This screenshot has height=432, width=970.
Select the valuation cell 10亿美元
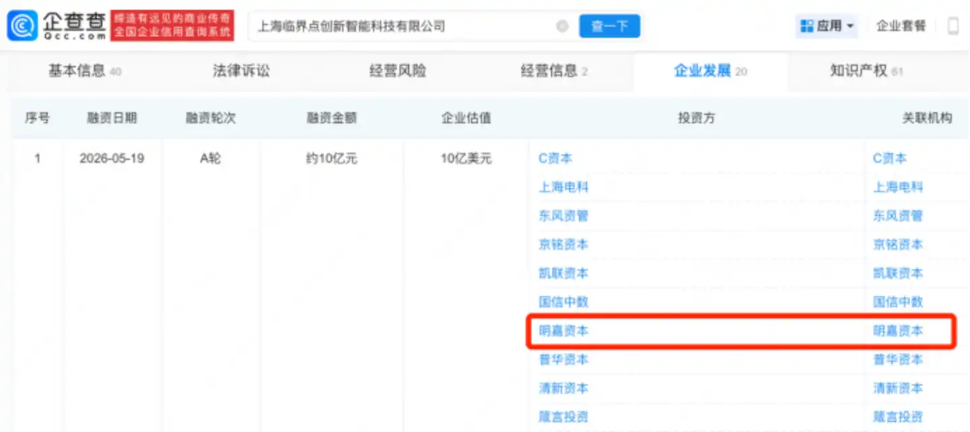pyautogui.click(x=466, y=159)
